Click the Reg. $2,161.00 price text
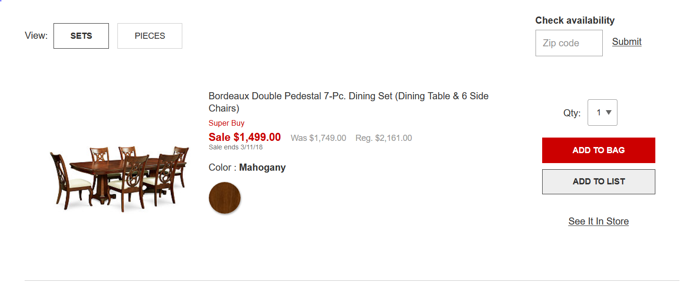Screen dimensions: 688x286 [384, 138]
